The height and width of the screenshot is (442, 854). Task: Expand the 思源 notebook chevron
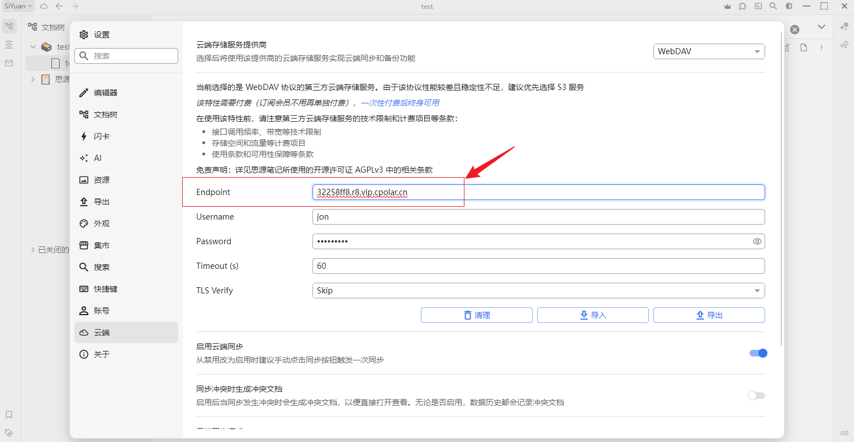click(x=33, y=79)
